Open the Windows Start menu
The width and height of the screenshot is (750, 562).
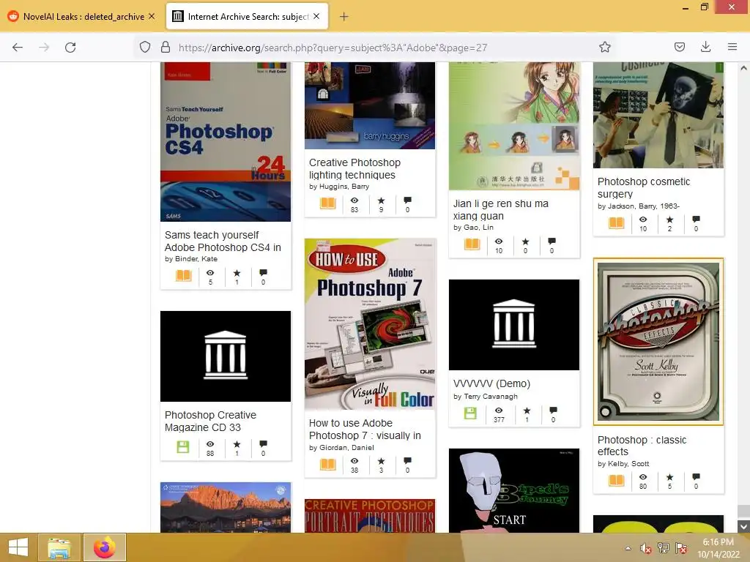coord(18,547)
